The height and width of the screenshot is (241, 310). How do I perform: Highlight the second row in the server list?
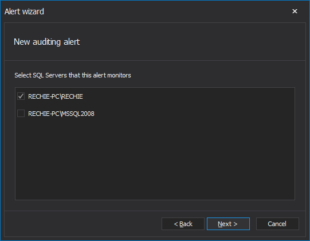coord(155,114)
